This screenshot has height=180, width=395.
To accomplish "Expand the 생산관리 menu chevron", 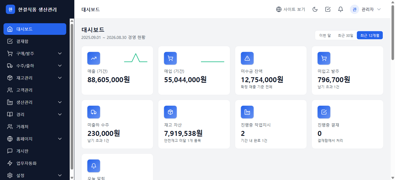I will [60, 102].
